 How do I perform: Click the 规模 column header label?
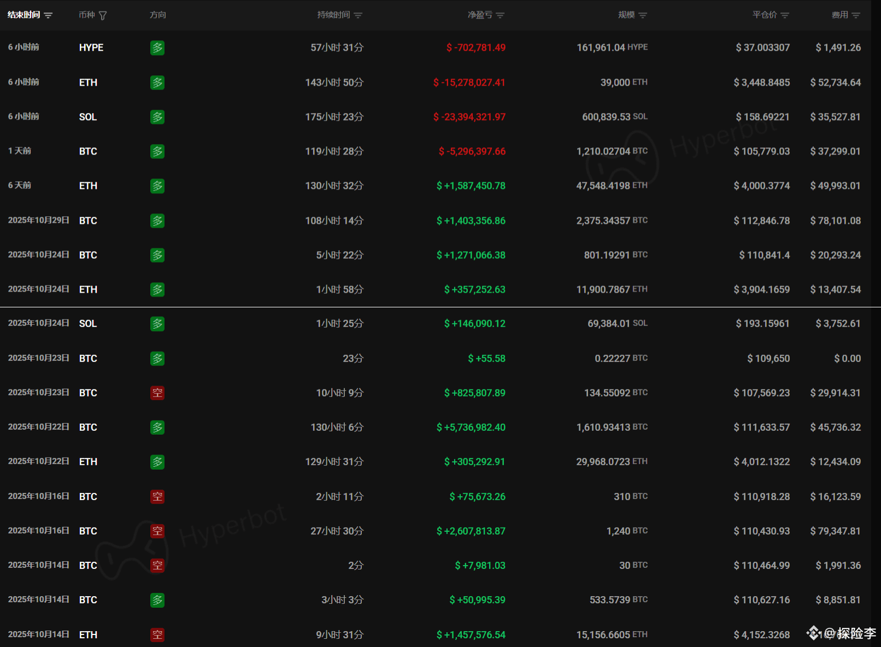tap(626, 15)
